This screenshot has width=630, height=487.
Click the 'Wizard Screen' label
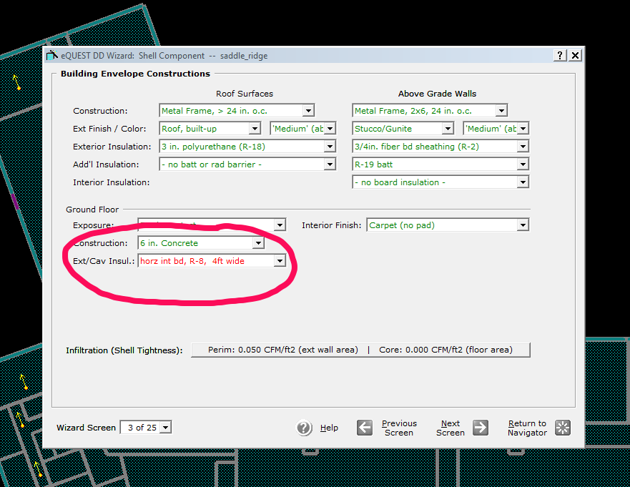(x=86, y=428)
